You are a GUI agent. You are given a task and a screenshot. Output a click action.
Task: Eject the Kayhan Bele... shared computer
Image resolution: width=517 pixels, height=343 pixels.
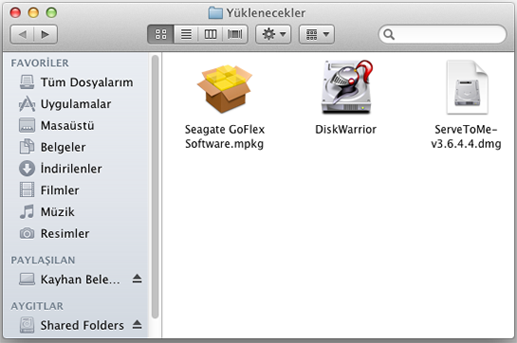138,280
